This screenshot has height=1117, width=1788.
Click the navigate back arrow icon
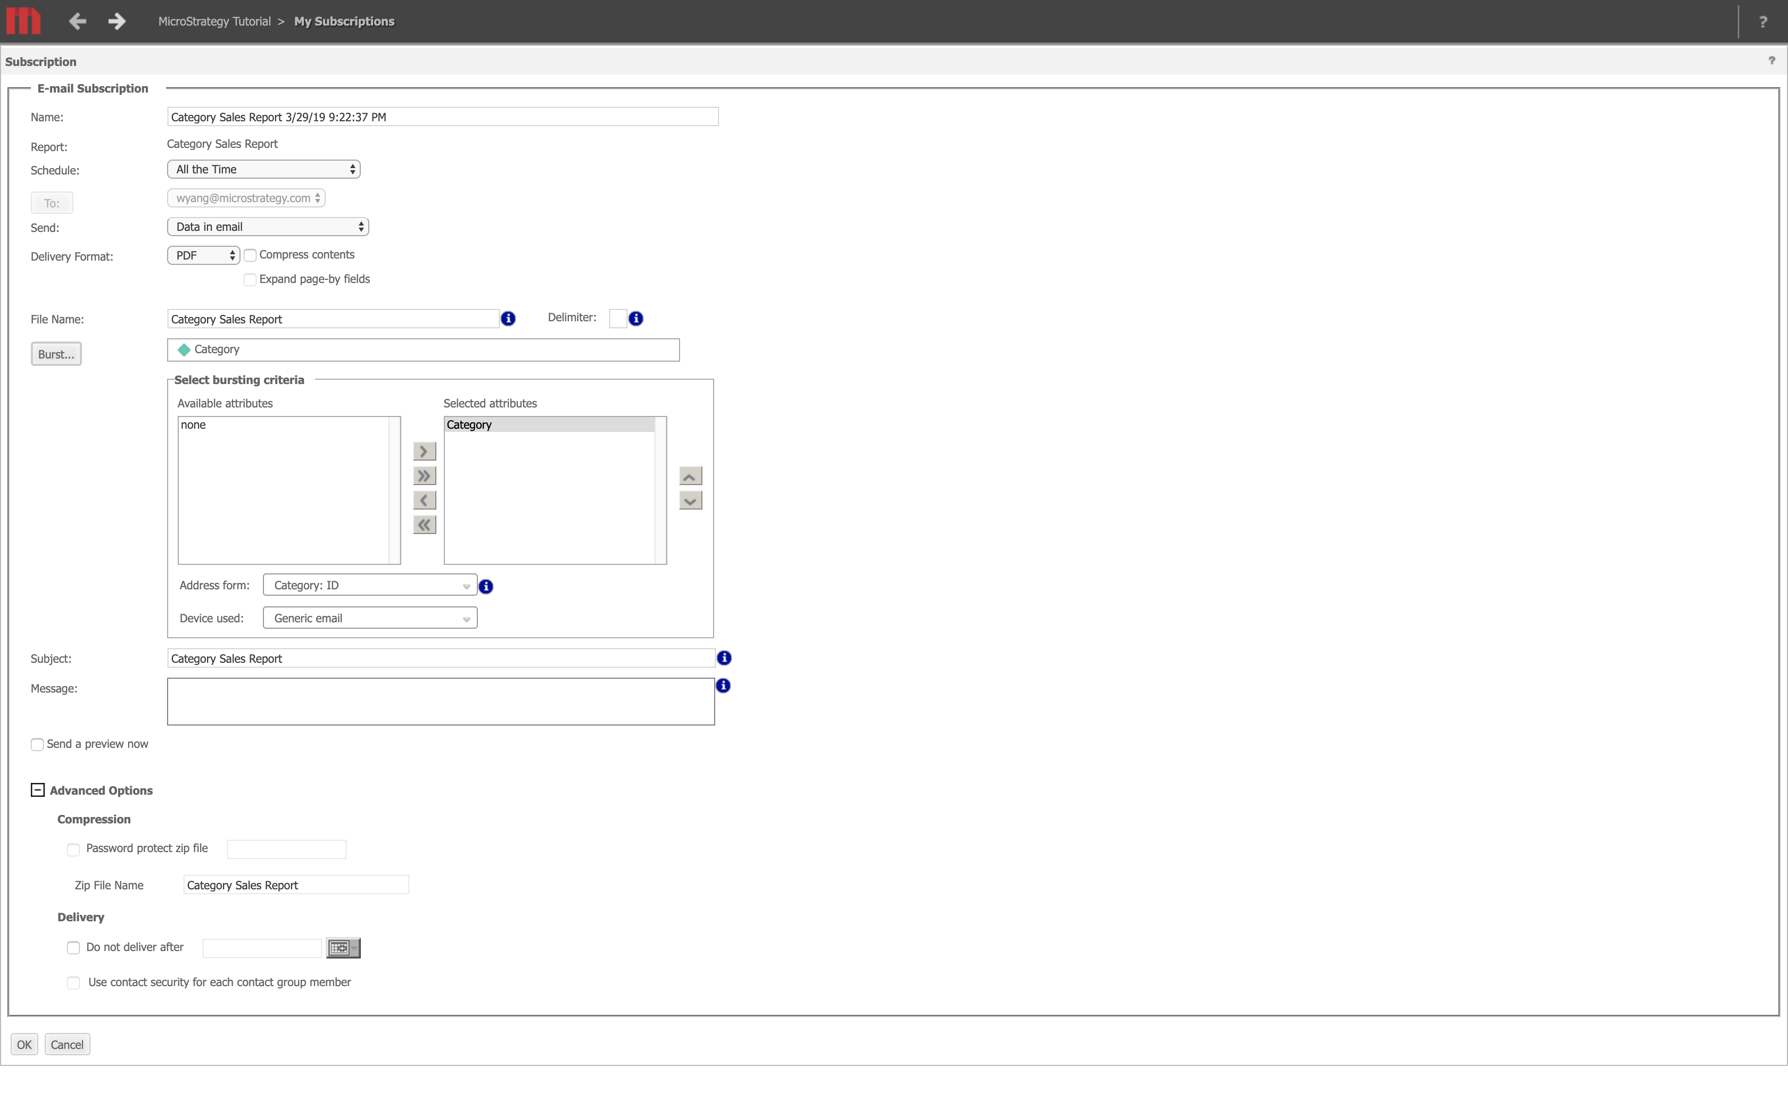[76, 21]
